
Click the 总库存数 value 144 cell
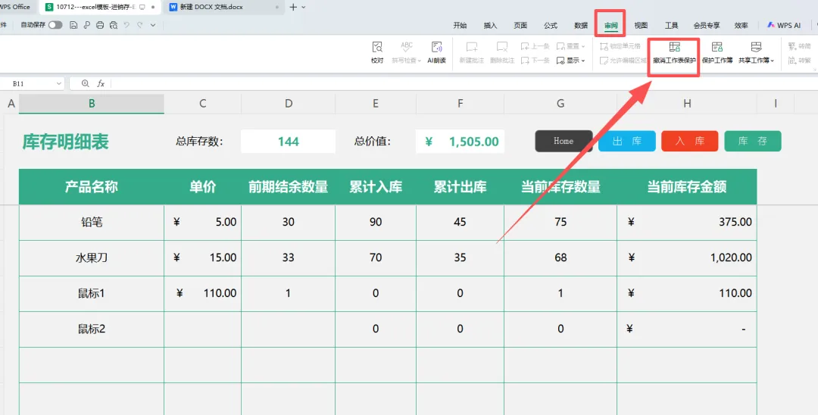[x=288, y=142]
